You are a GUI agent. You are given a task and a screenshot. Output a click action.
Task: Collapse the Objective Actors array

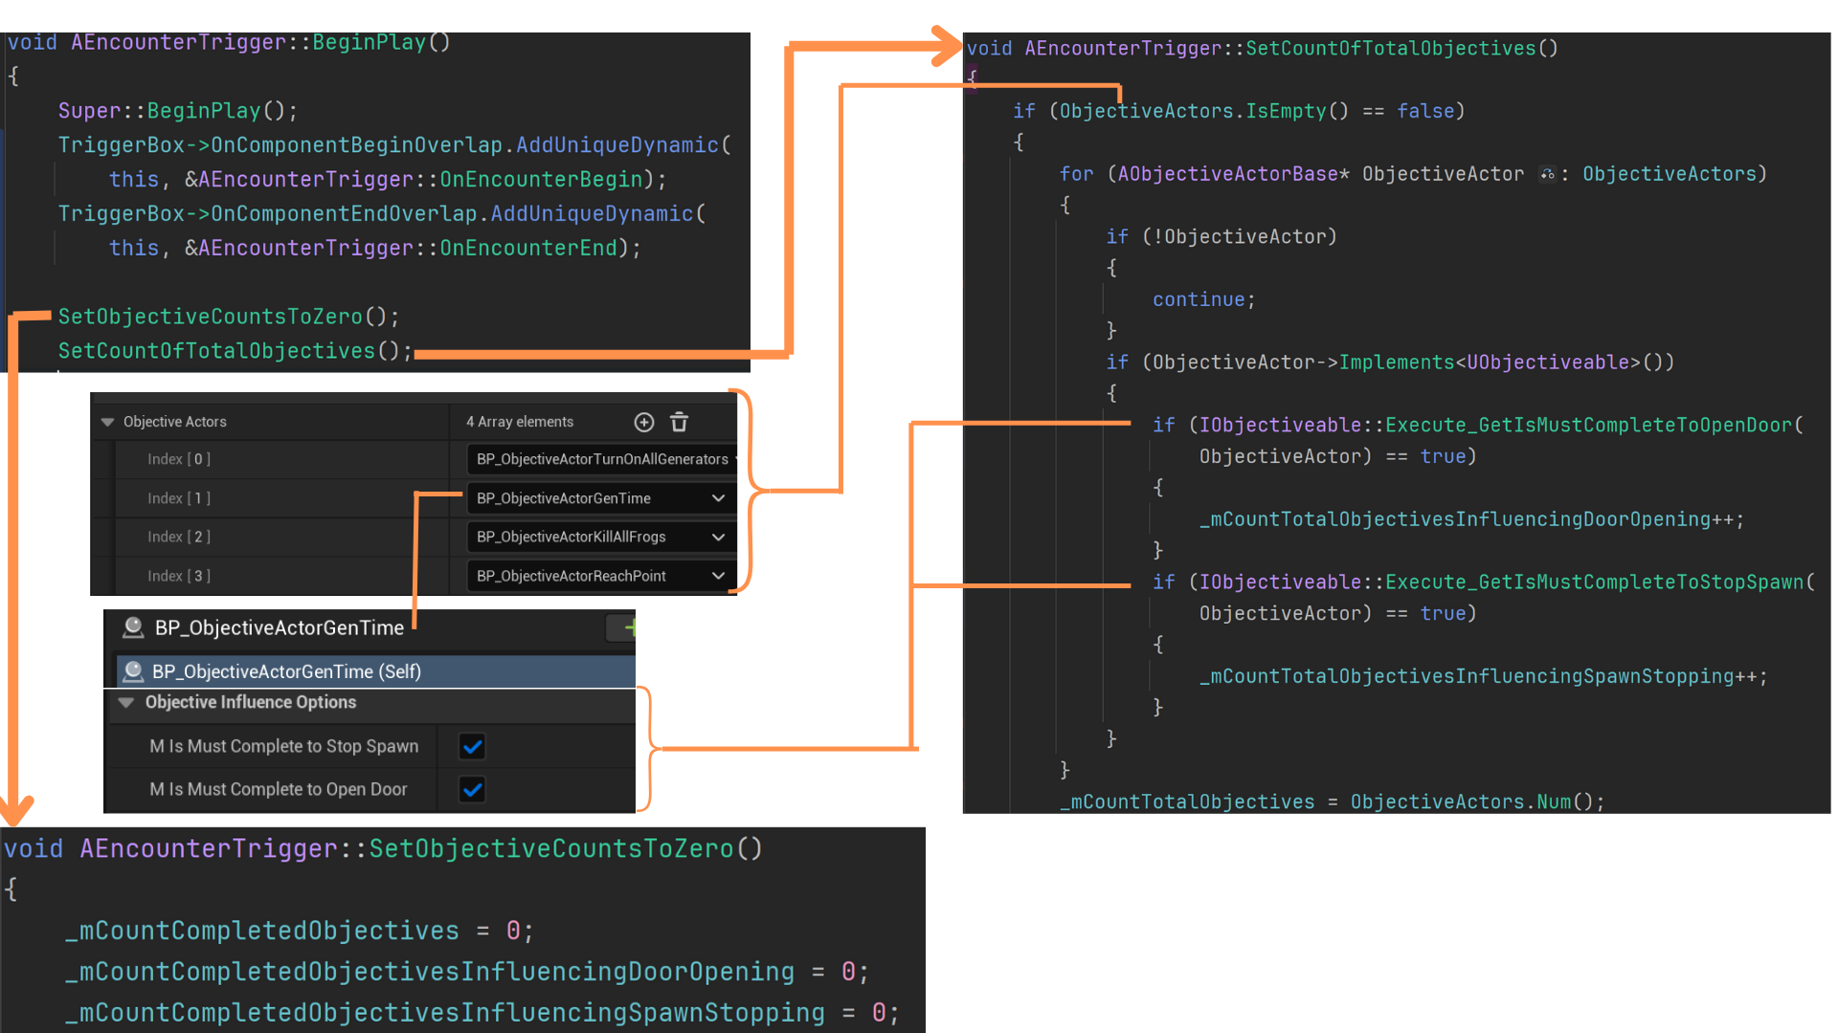tap(107, 422)
